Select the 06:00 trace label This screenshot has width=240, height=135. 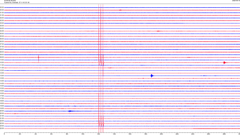pyautogui.click(x=2, y=39)
